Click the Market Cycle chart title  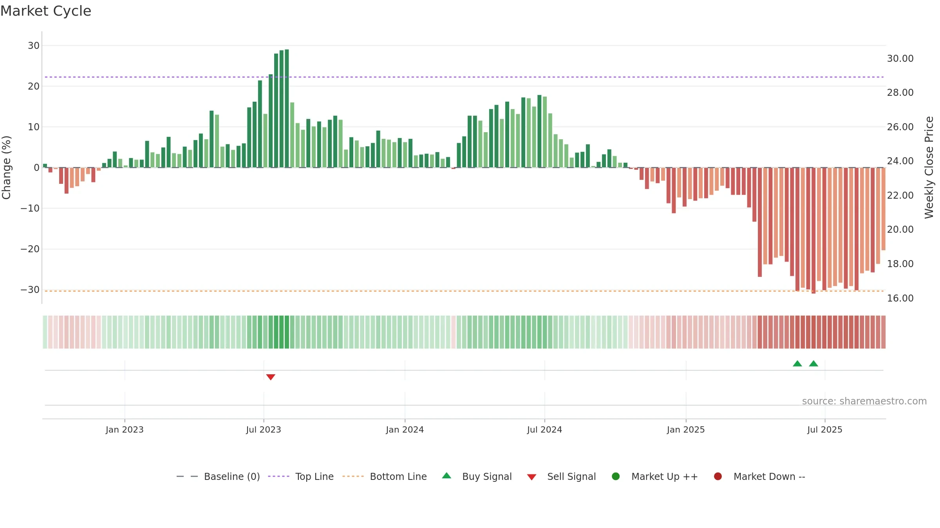(x=46, y=11)
